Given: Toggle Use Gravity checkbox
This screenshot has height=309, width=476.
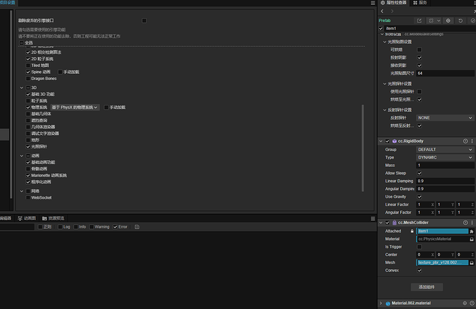Looking at the screenshot, I should [x=419, y=197].
